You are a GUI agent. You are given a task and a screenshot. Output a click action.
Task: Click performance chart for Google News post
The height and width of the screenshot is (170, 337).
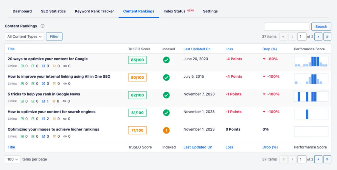tap(311, 96)
